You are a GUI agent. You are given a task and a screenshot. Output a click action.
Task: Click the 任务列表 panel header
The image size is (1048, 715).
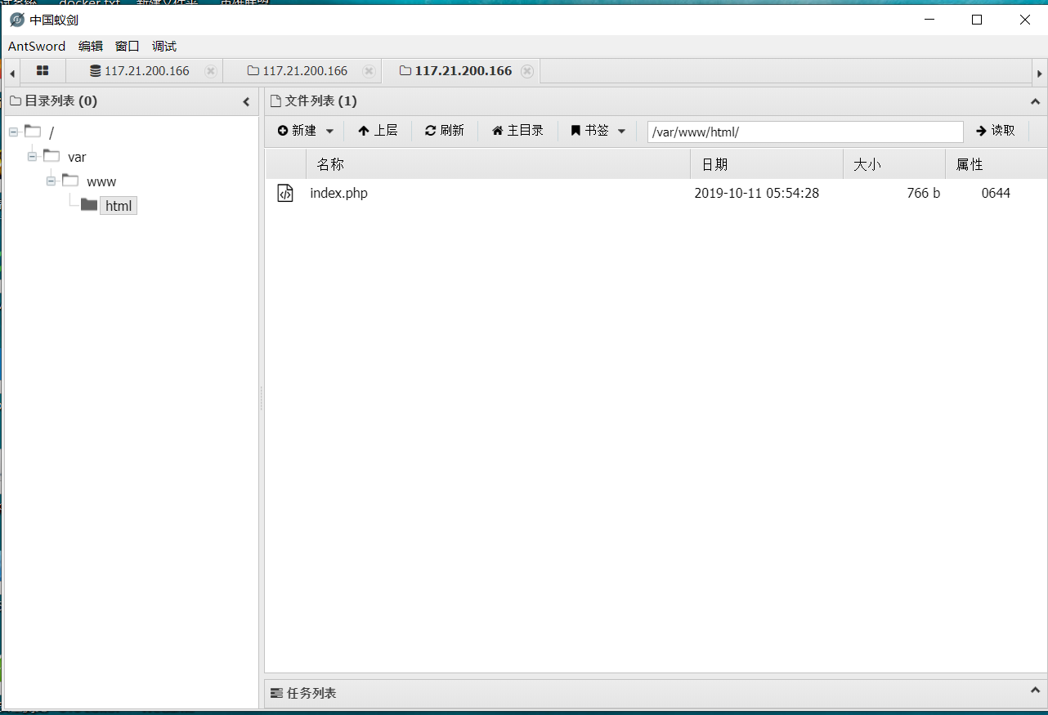coord(656,693)
